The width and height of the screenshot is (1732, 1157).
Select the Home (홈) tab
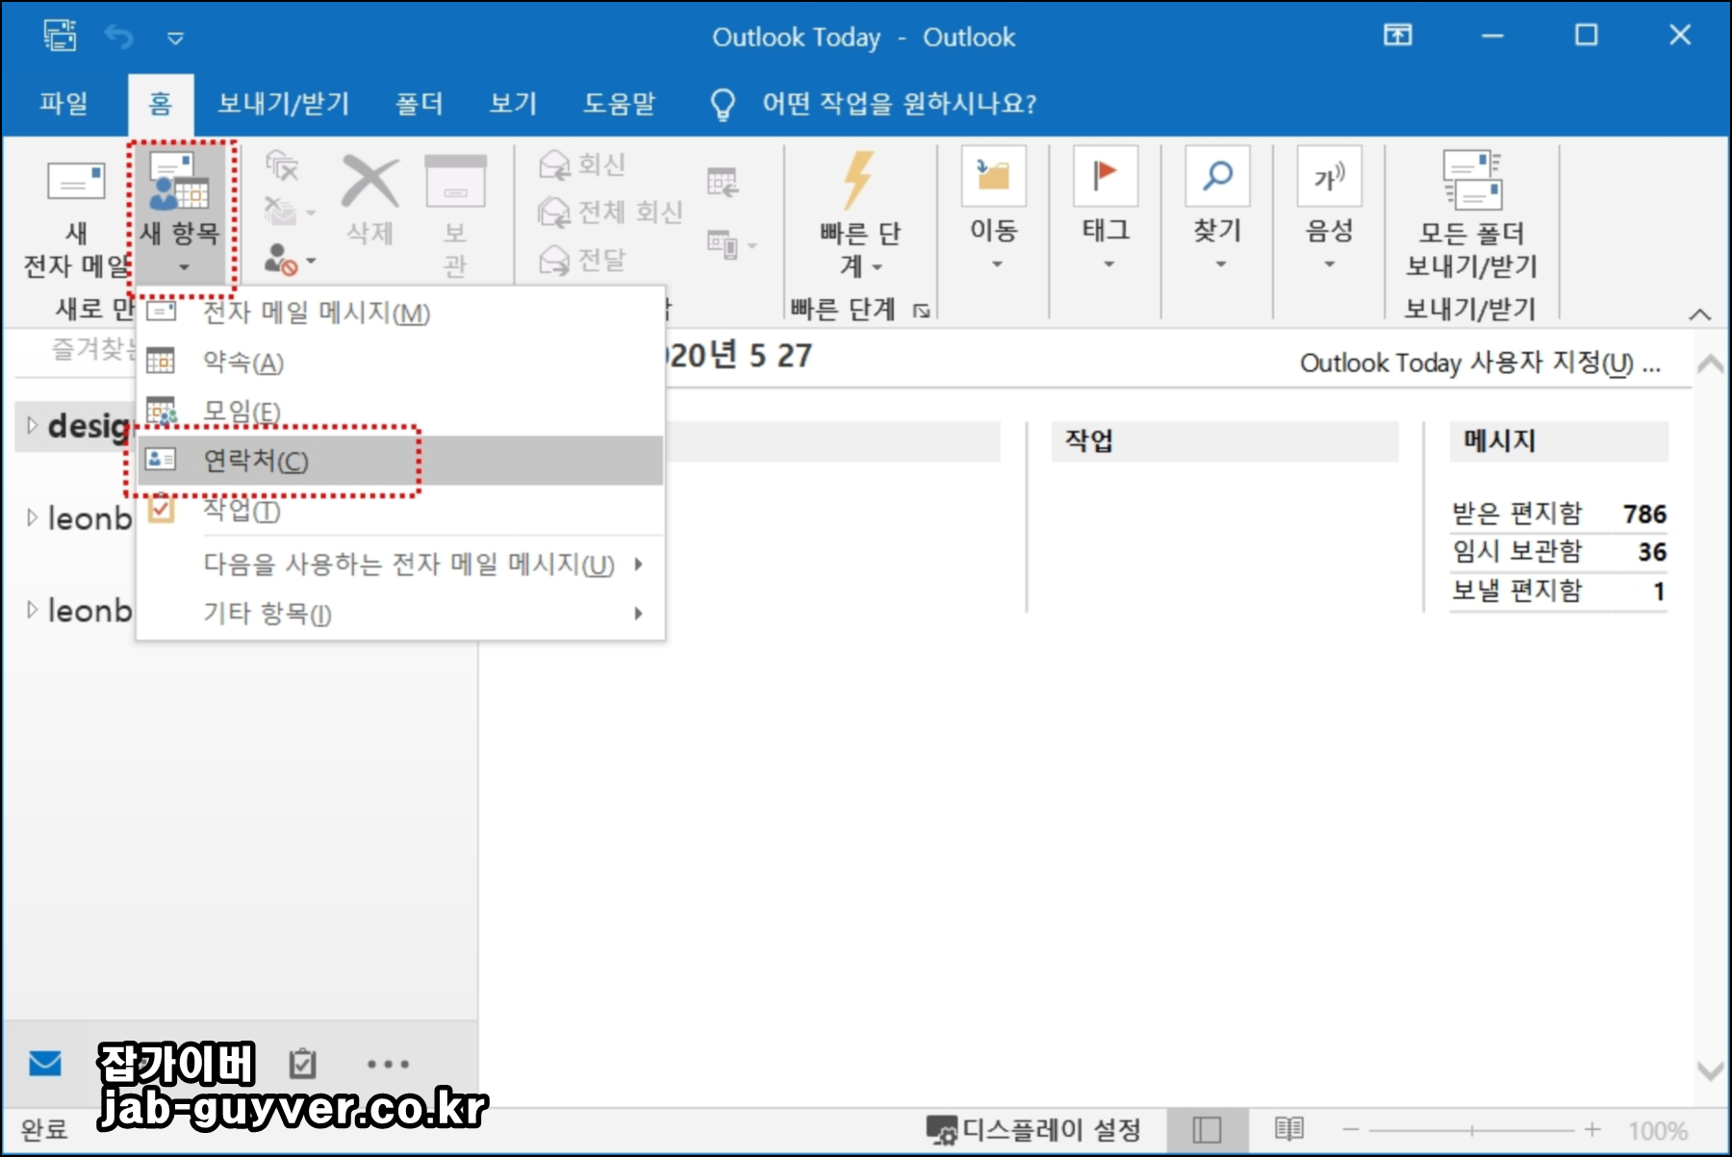click(161, 103)
